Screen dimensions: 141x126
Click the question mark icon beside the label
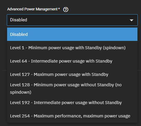66,9
